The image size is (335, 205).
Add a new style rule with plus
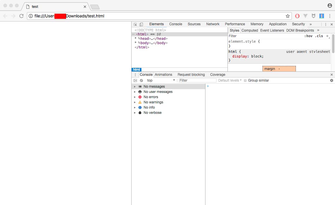pos(327,36)
